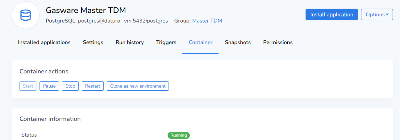View the Snapshots tab

tap(238, 42)
